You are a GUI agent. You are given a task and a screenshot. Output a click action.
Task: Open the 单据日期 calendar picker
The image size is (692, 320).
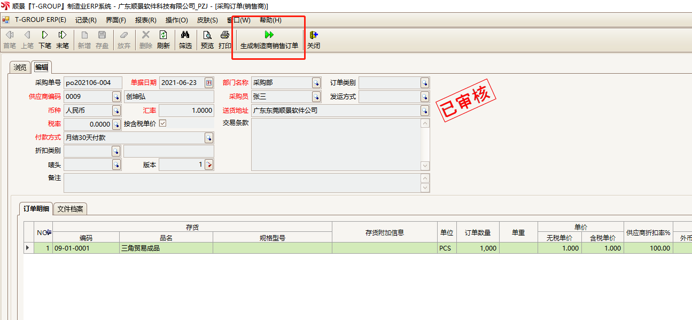[x=209, y=83]
